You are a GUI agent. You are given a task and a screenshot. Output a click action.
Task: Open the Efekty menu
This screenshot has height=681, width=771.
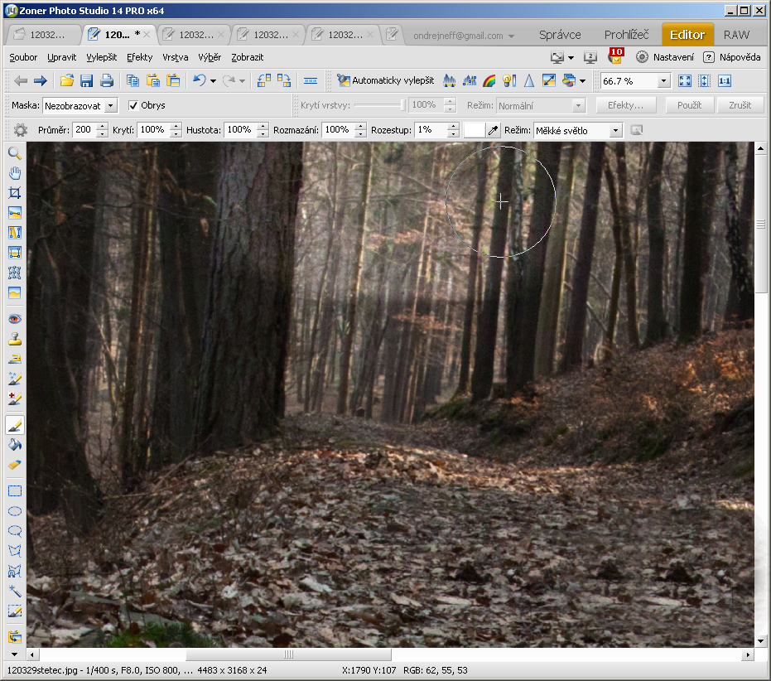tap(139, 57)
